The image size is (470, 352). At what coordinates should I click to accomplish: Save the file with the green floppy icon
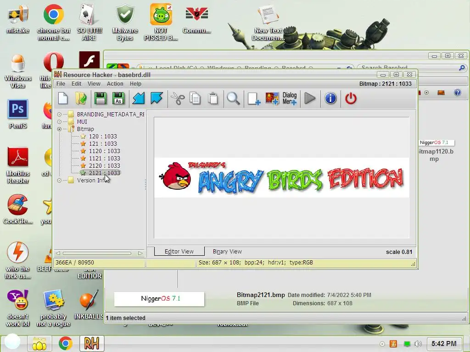[x=101, y=99]
